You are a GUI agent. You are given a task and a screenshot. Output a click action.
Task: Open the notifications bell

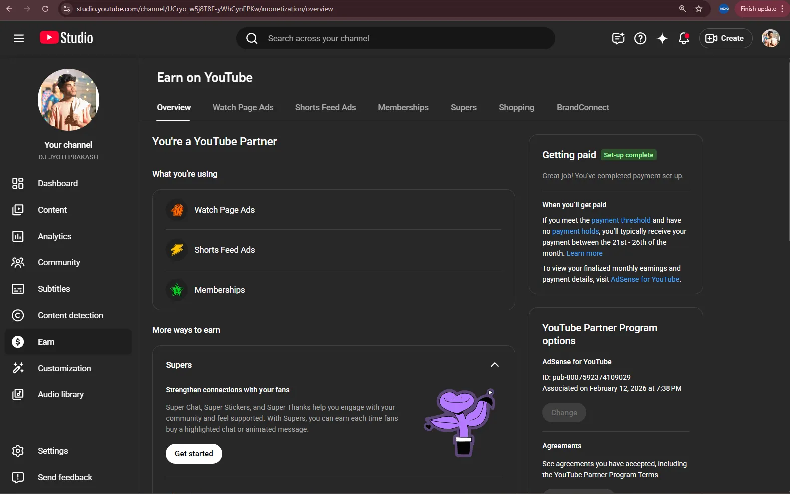tap(684, 38)
